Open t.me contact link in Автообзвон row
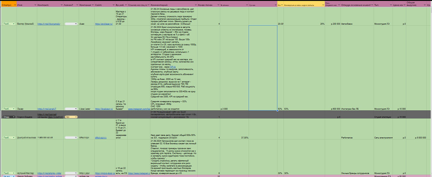Image resolution: width=432 pixels, height=177 pixels. pyautogui.click(x=48, y=24)
